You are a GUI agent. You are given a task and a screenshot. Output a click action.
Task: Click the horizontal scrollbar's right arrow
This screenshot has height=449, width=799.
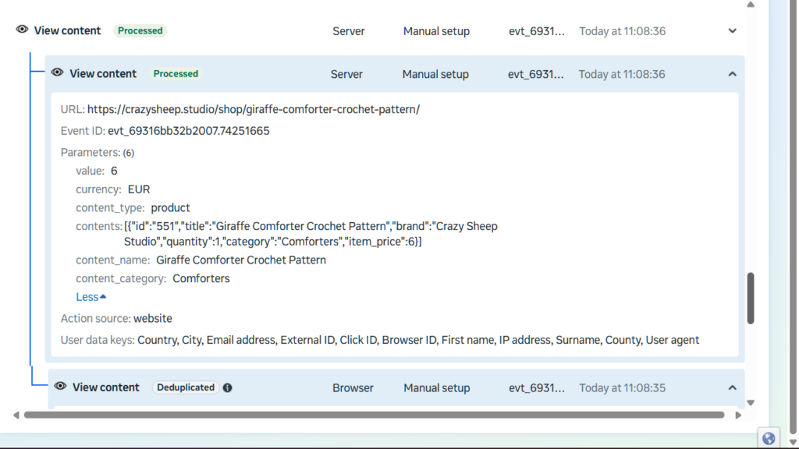tap(738, 415)
